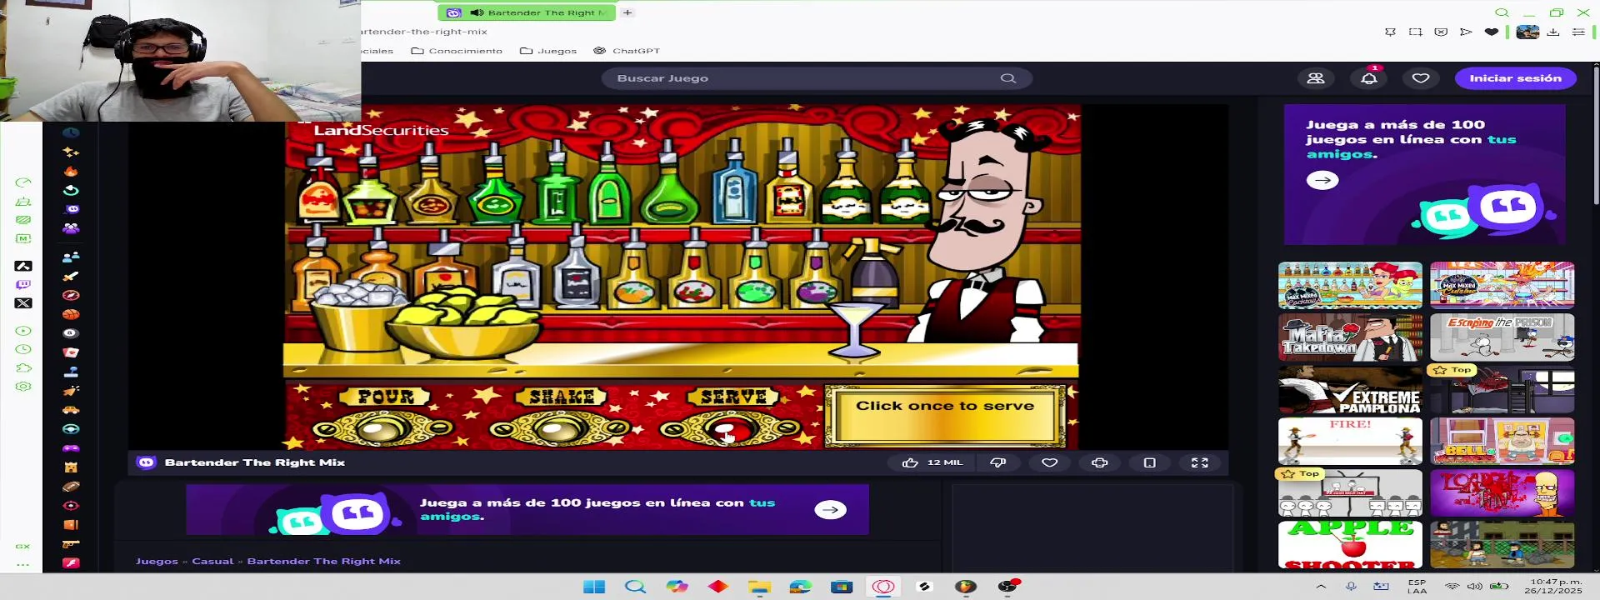Viewport: 1600px width, 600px height.
Task: Open the player icon in Opera GX sidebar
Action: click(x=23, y=331)
